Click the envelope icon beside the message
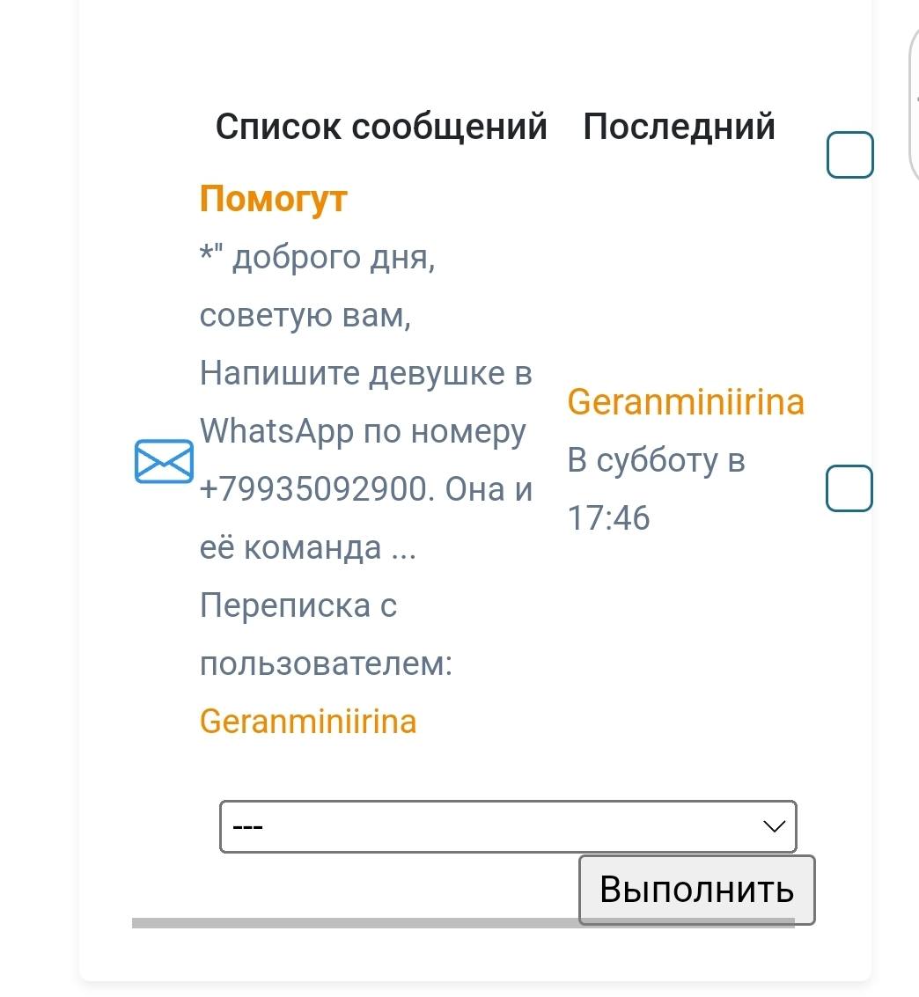This screenshot has width=919, height=997. click(x=164, y=461)
